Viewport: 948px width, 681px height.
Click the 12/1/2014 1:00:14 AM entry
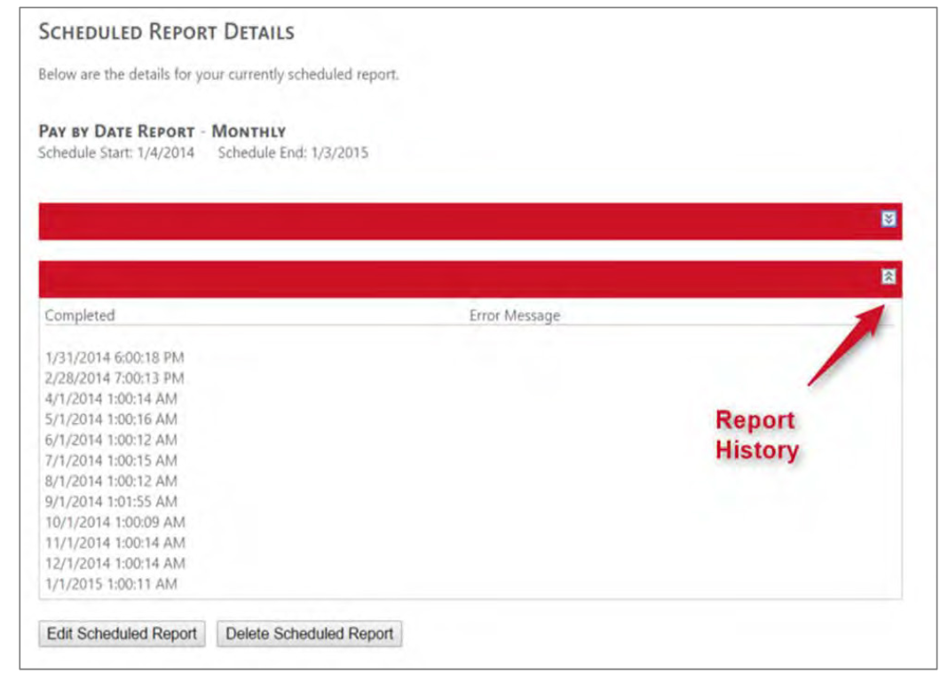(x=115, y=563)
